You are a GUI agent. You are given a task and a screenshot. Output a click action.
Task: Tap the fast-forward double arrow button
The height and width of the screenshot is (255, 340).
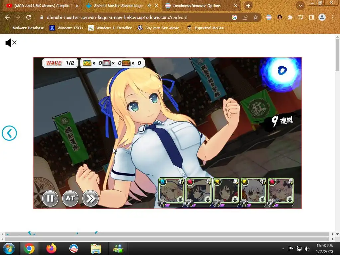pos(90,198)
